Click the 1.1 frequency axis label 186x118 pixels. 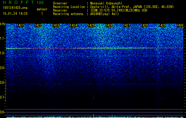[x=2, y=38]
